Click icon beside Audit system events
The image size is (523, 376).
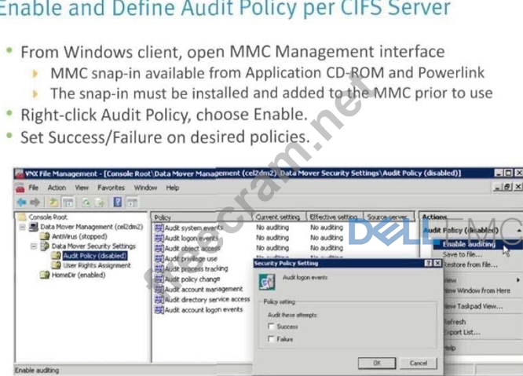coord(159,228)
